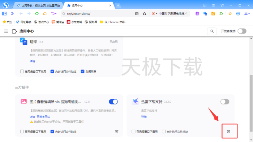Expand the double-chevron toolbar icon

point(12,14)
